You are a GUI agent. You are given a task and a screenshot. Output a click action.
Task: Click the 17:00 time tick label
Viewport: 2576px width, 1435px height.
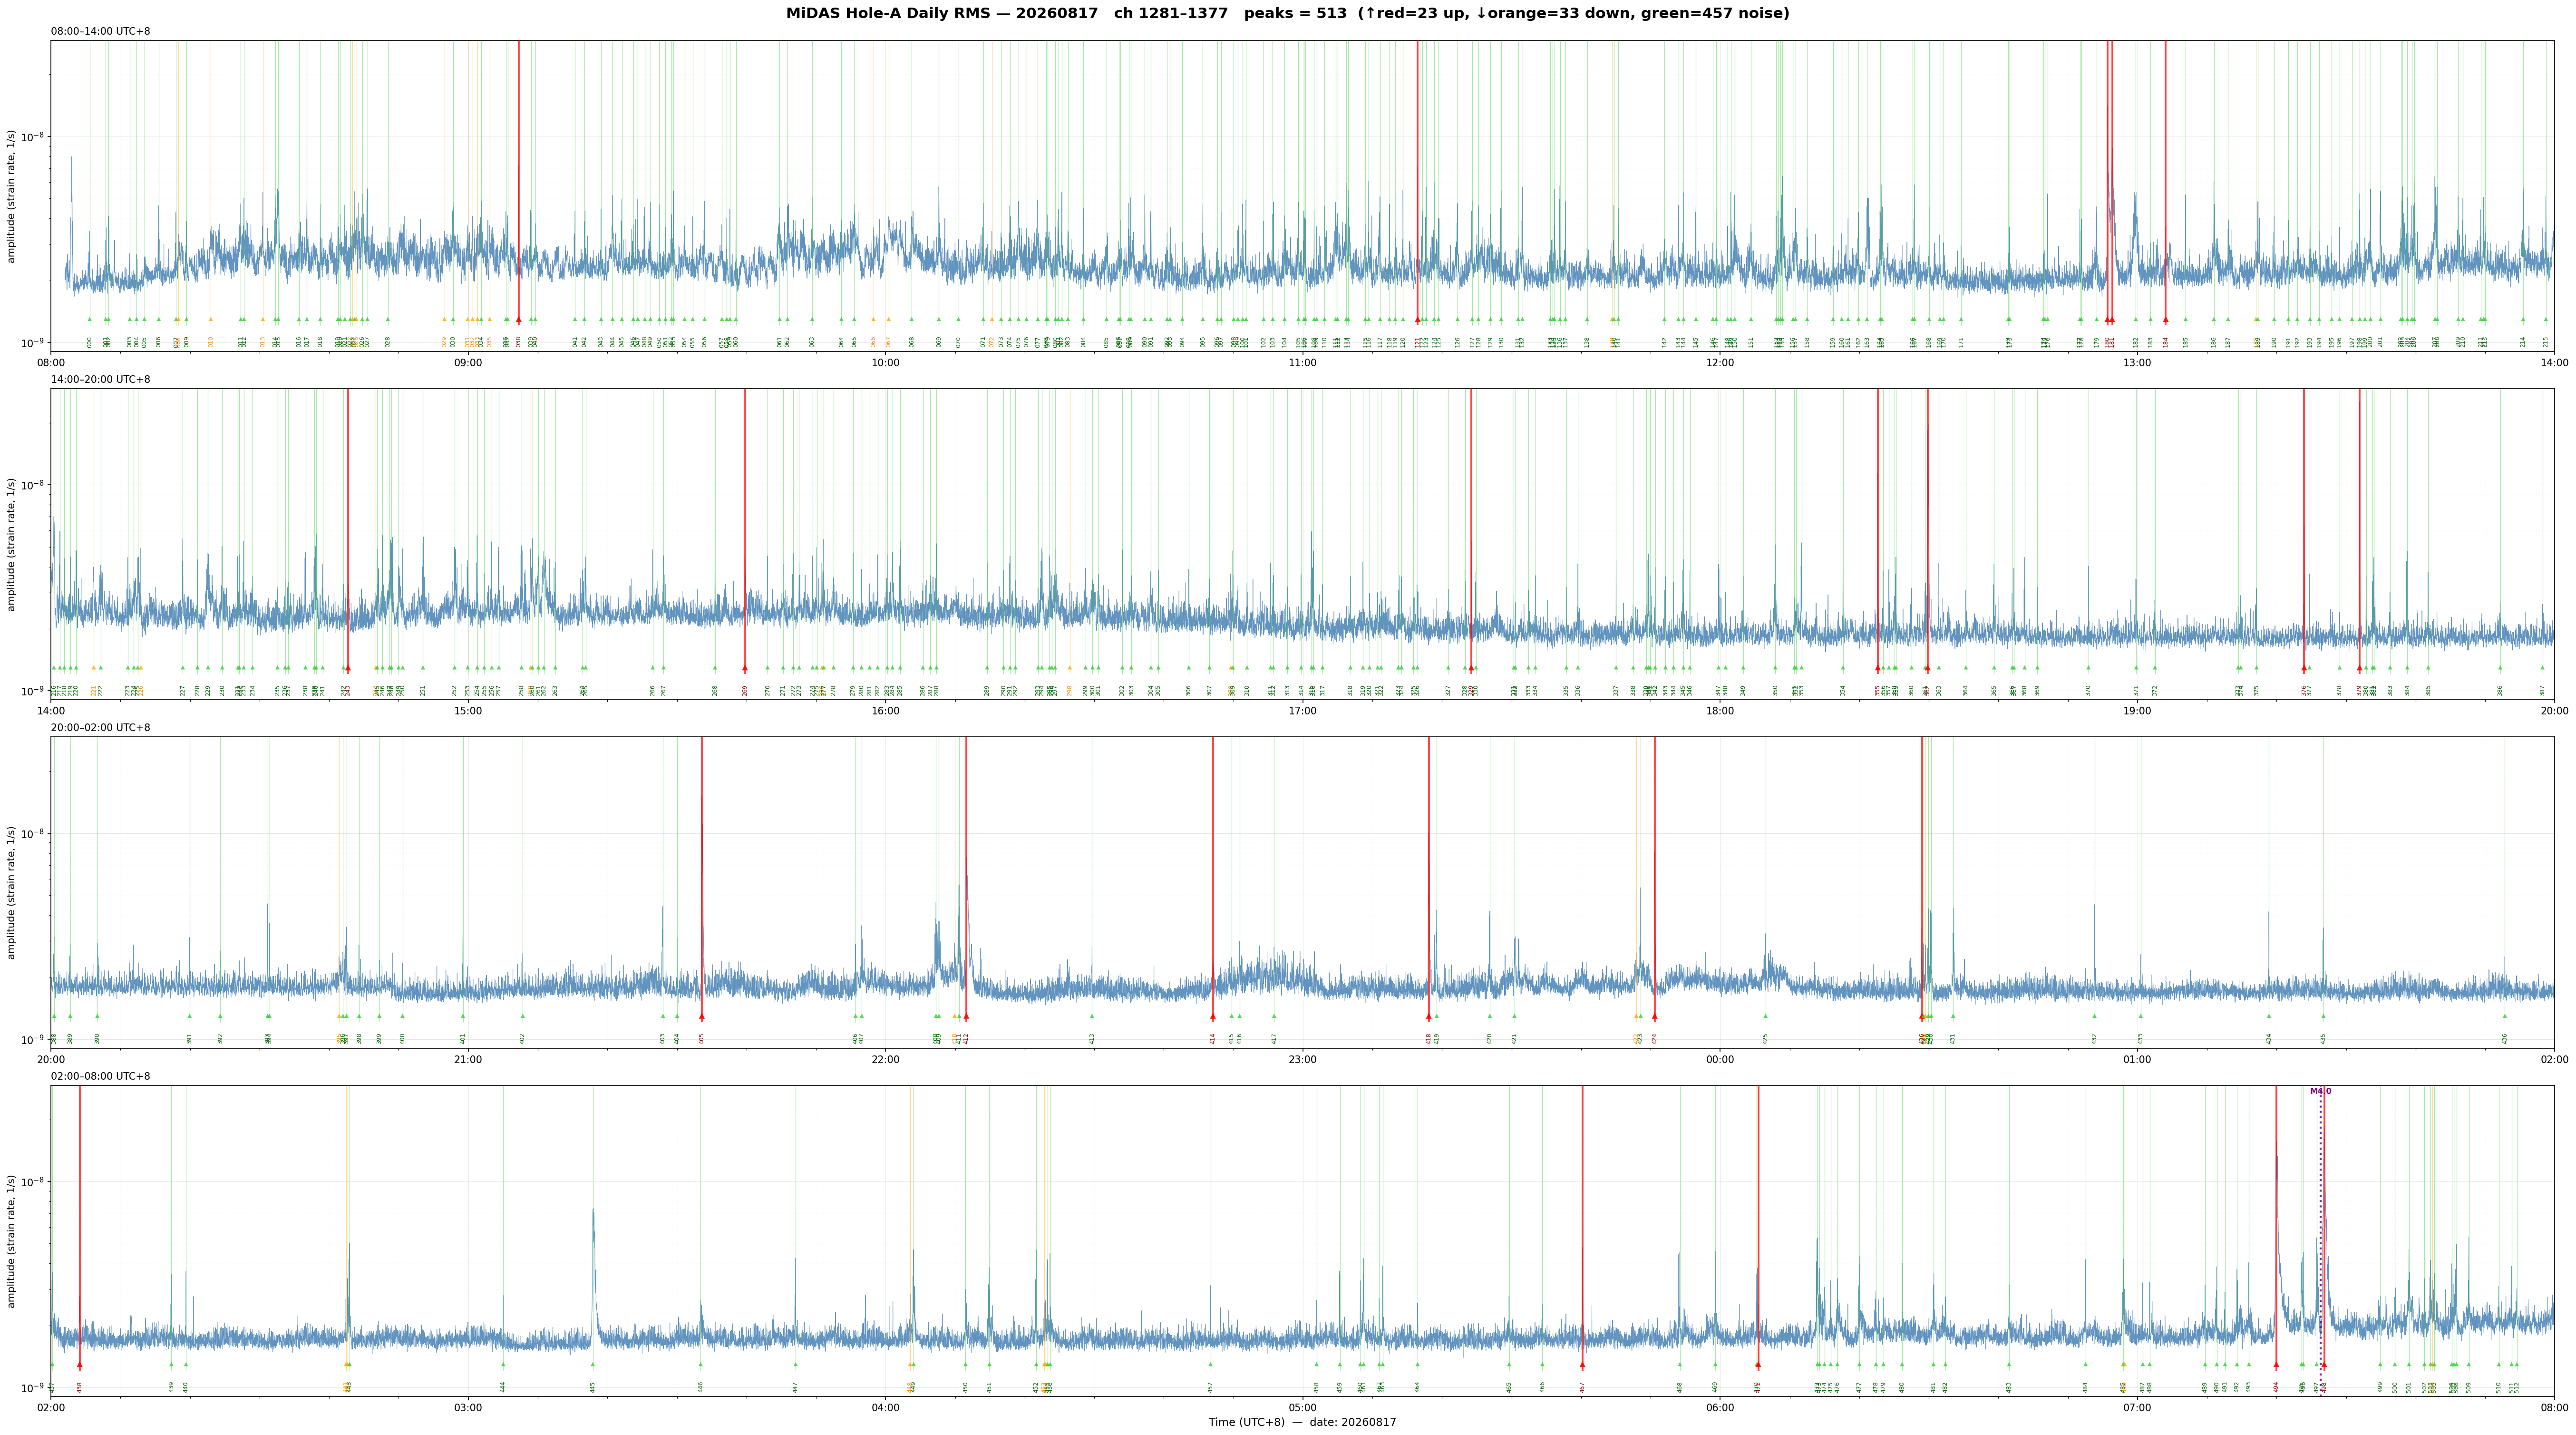1302,710
